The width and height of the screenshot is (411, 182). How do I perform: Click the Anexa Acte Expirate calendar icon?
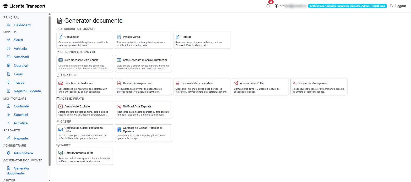61,106
